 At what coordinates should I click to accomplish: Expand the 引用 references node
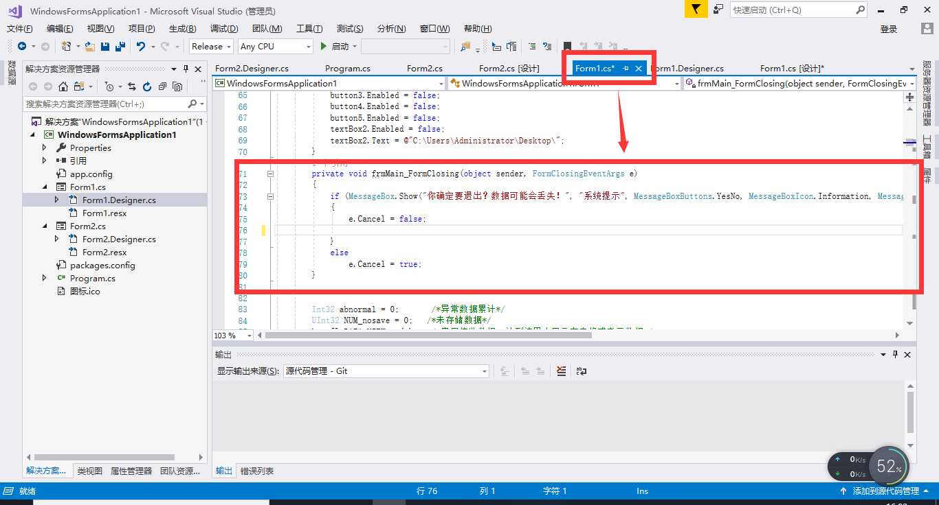pos(45,161)
